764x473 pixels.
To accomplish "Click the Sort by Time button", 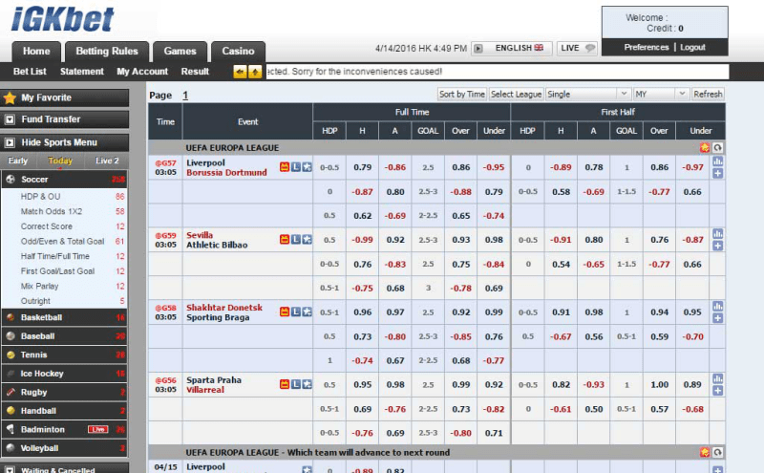I will pyautogui.click(x=462, y=94).
